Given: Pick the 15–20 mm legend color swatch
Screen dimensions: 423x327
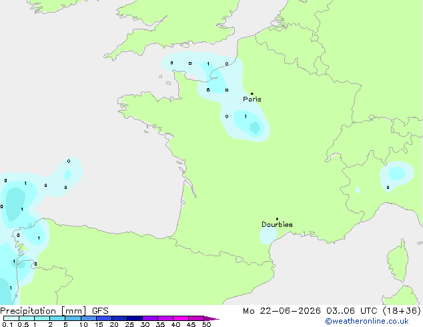Looking at the screenshot, I should (104, 318).
